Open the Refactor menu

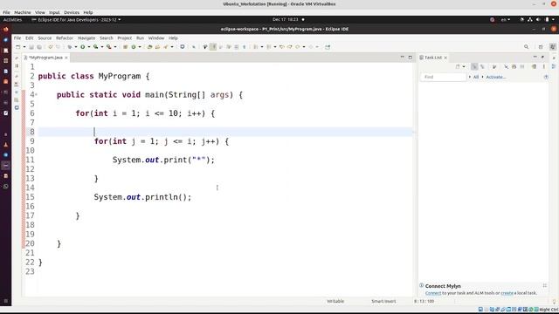(x=64, y=38)
